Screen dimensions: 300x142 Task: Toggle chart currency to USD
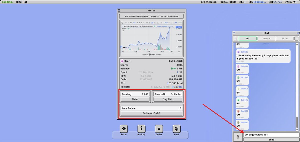point(176,23)
